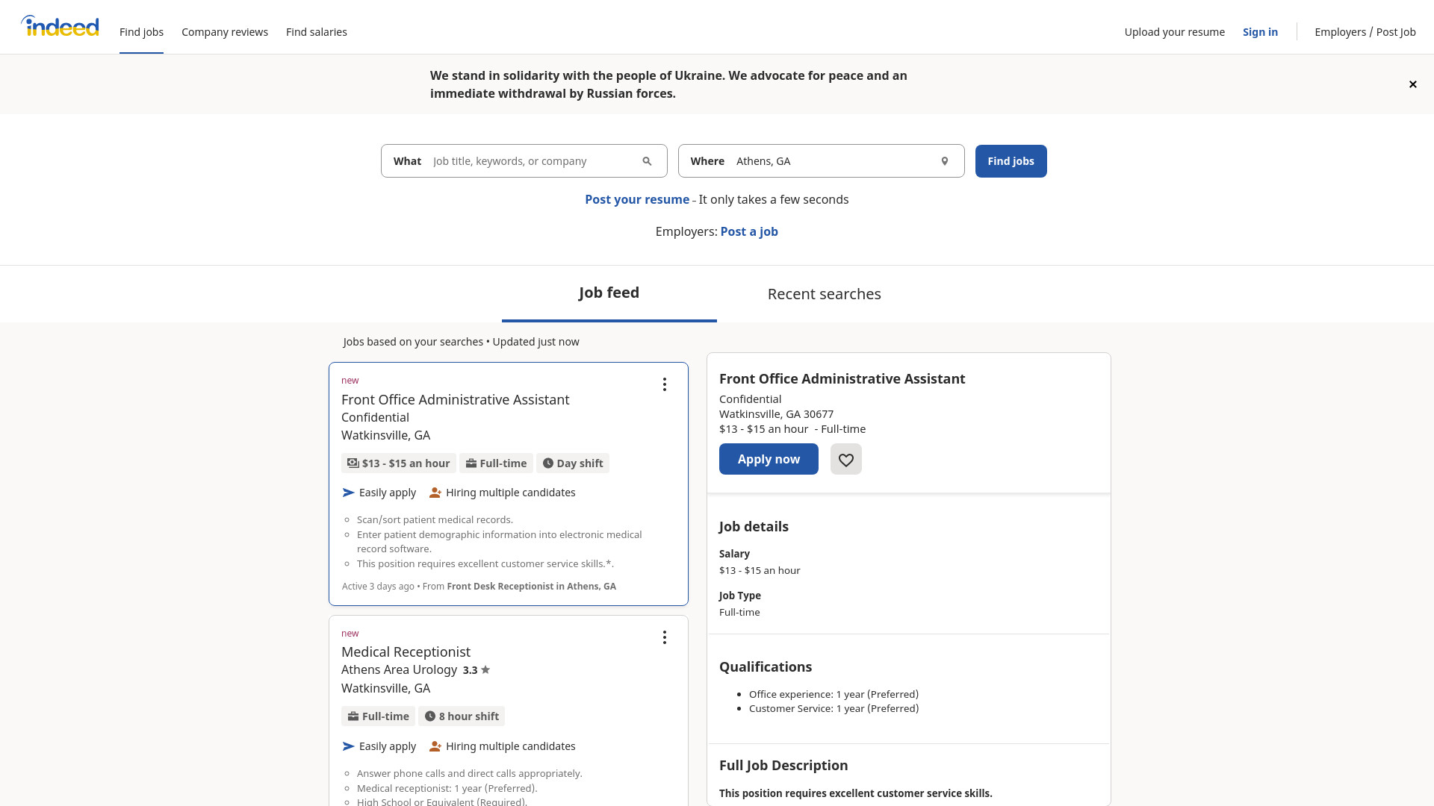Dismiss the Ukraine solidarity banner
The image size is (1434, 806).
coord(1412,84)
